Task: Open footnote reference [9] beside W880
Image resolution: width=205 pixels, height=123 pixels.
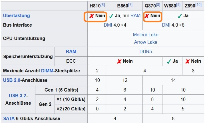Action: [178, 5]
